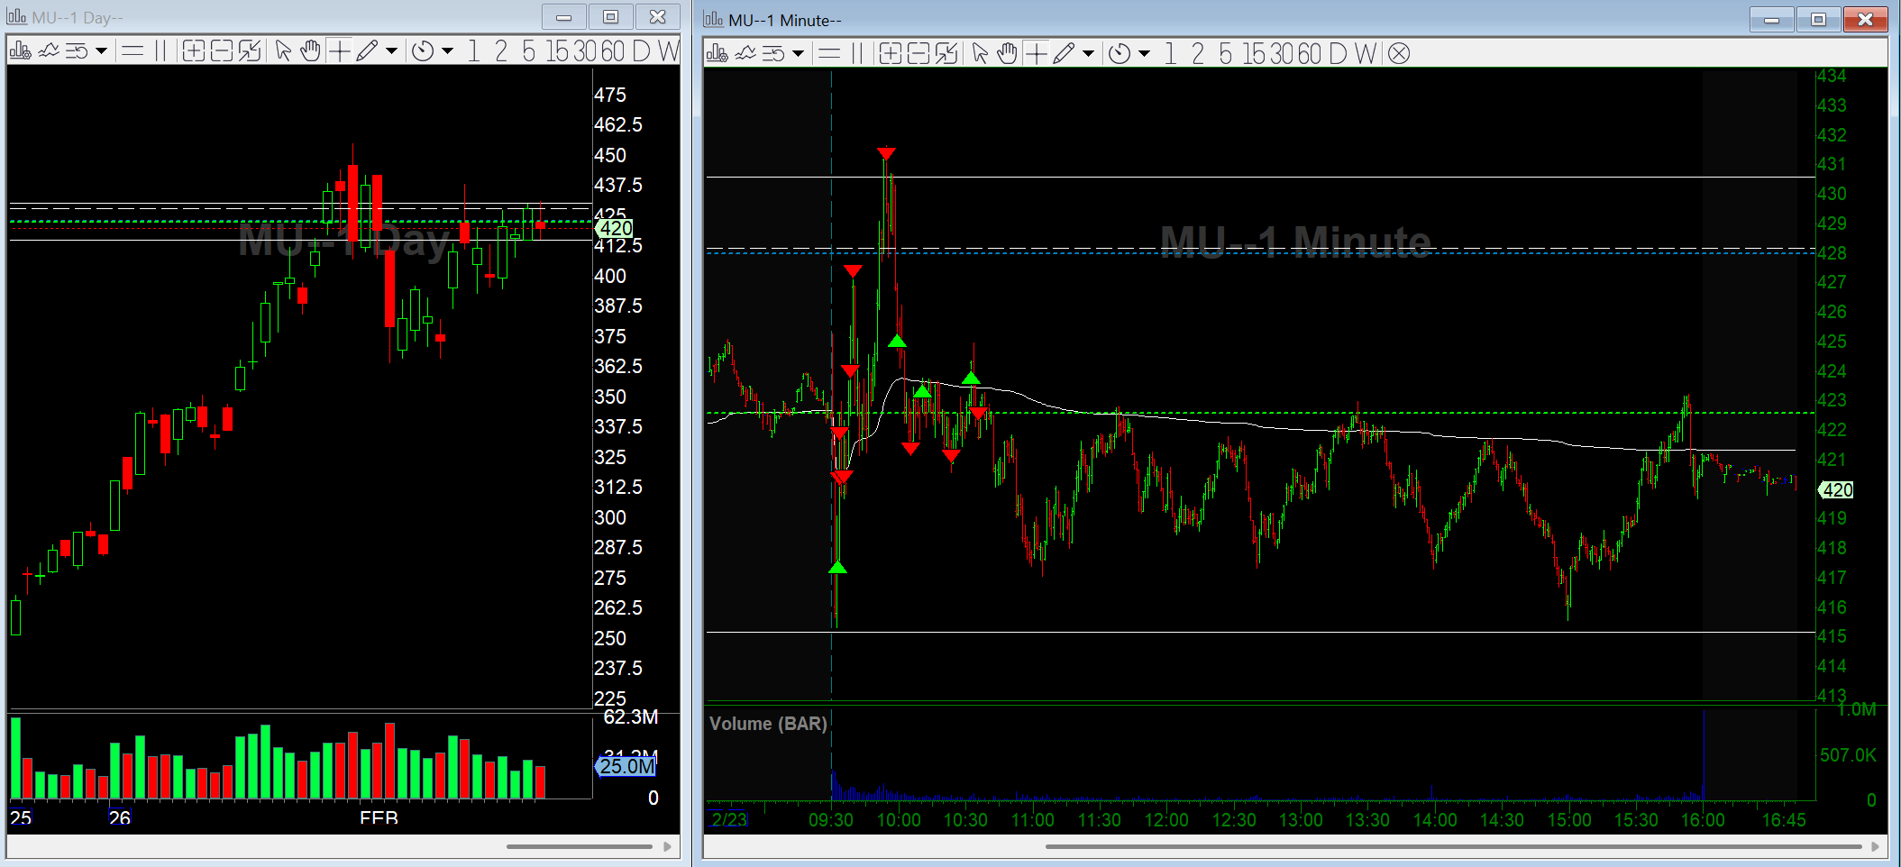The height and width of the screenshot is (867, 1901).
Task: Click Day chart horizontal scrollbar thumb
Action: pyautogui.click(x=580, y=846)
